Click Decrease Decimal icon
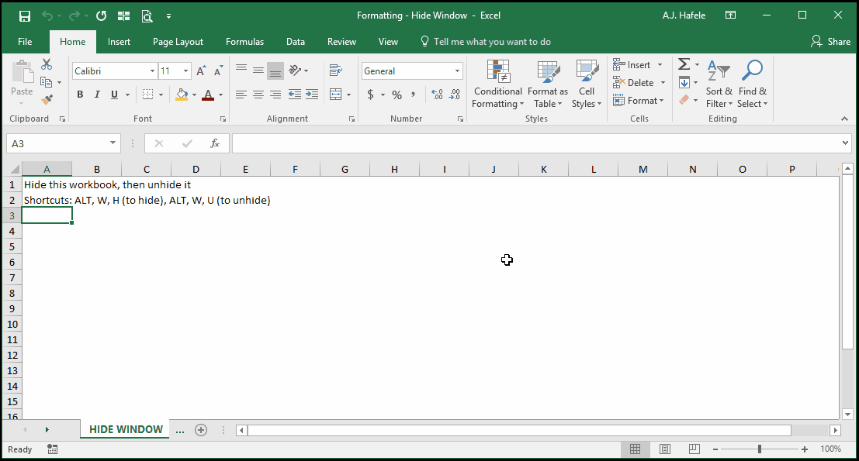The height and width of the screenshot is (461, 859). (x=455, y=95)
